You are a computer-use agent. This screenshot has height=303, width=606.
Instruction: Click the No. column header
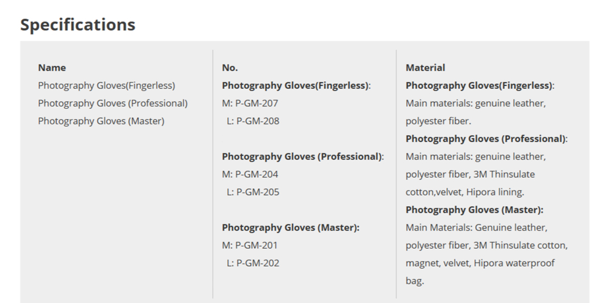coord(230,68)
